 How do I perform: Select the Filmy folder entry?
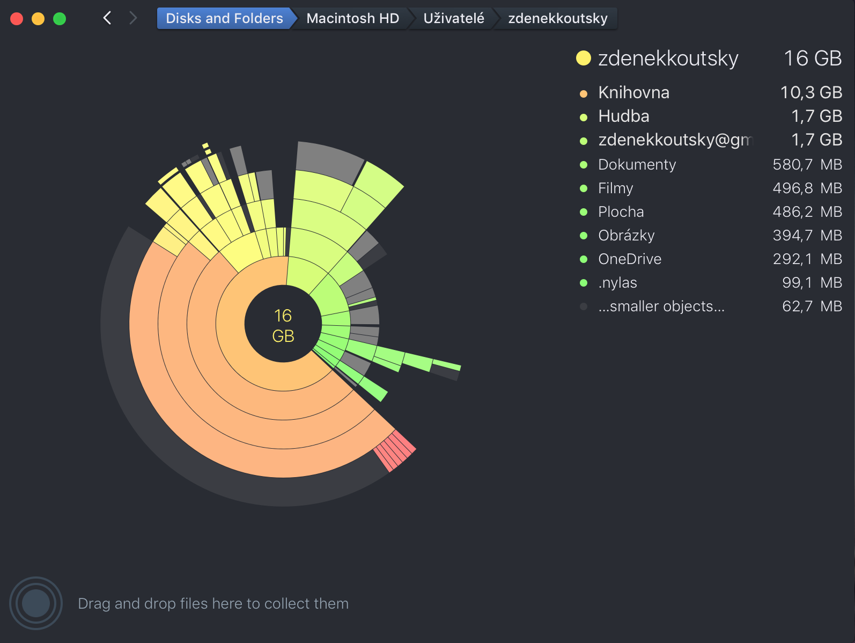point(711,188)
